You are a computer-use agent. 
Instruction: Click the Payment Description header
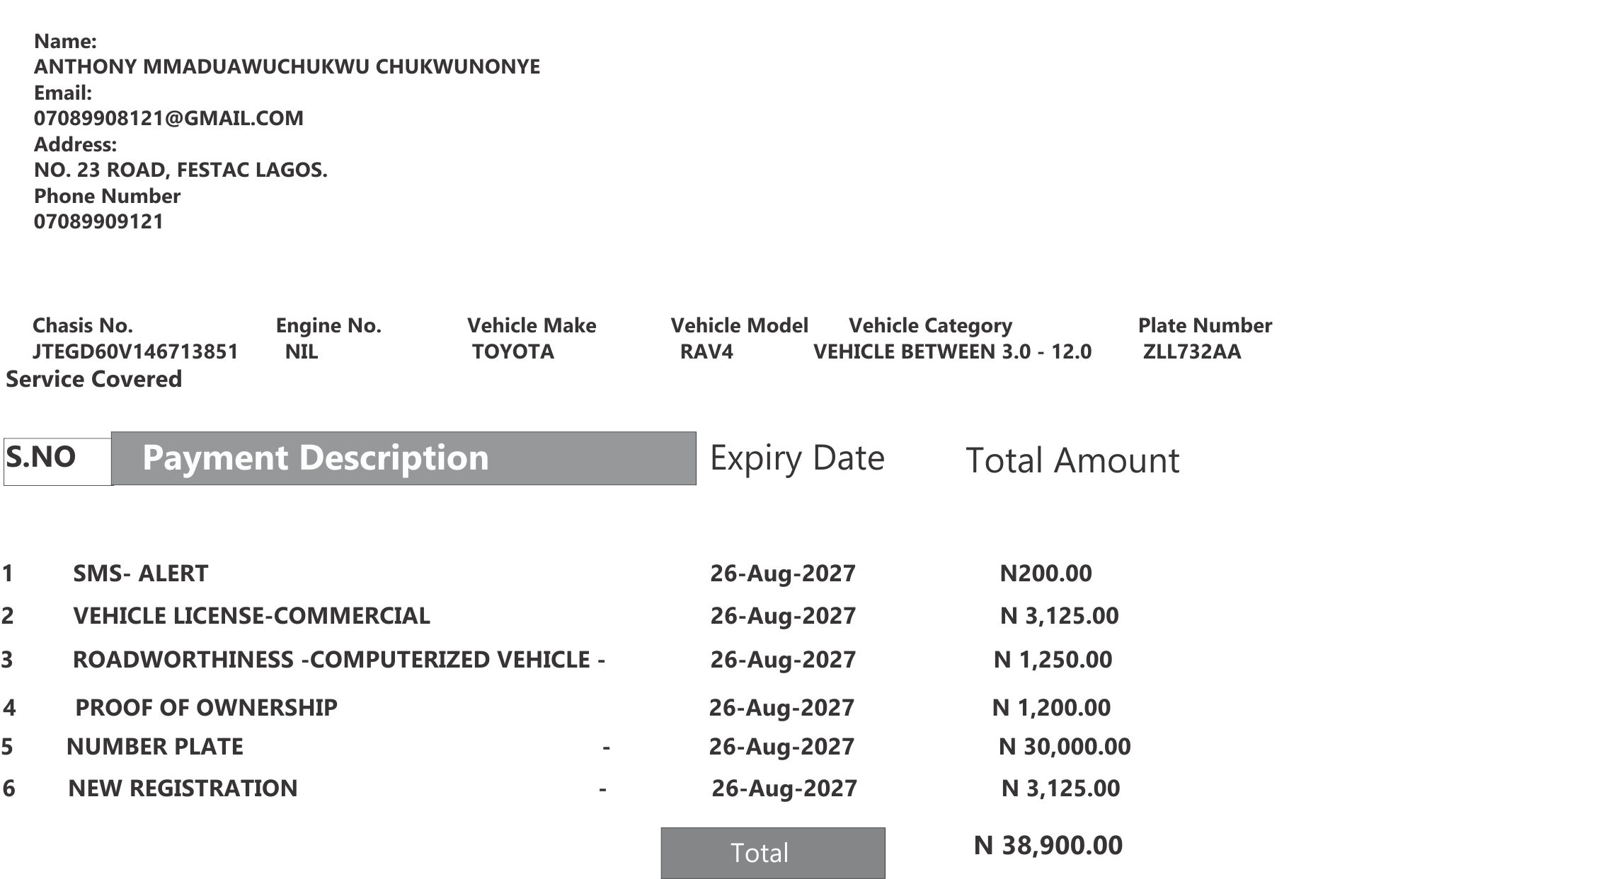pyautogui.click(x=403, y=458)
